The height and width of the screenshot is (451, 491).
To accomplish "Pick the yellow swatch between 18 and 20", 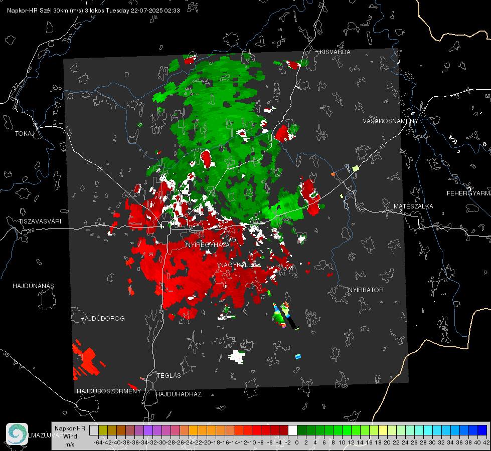I will pos(383,430).
